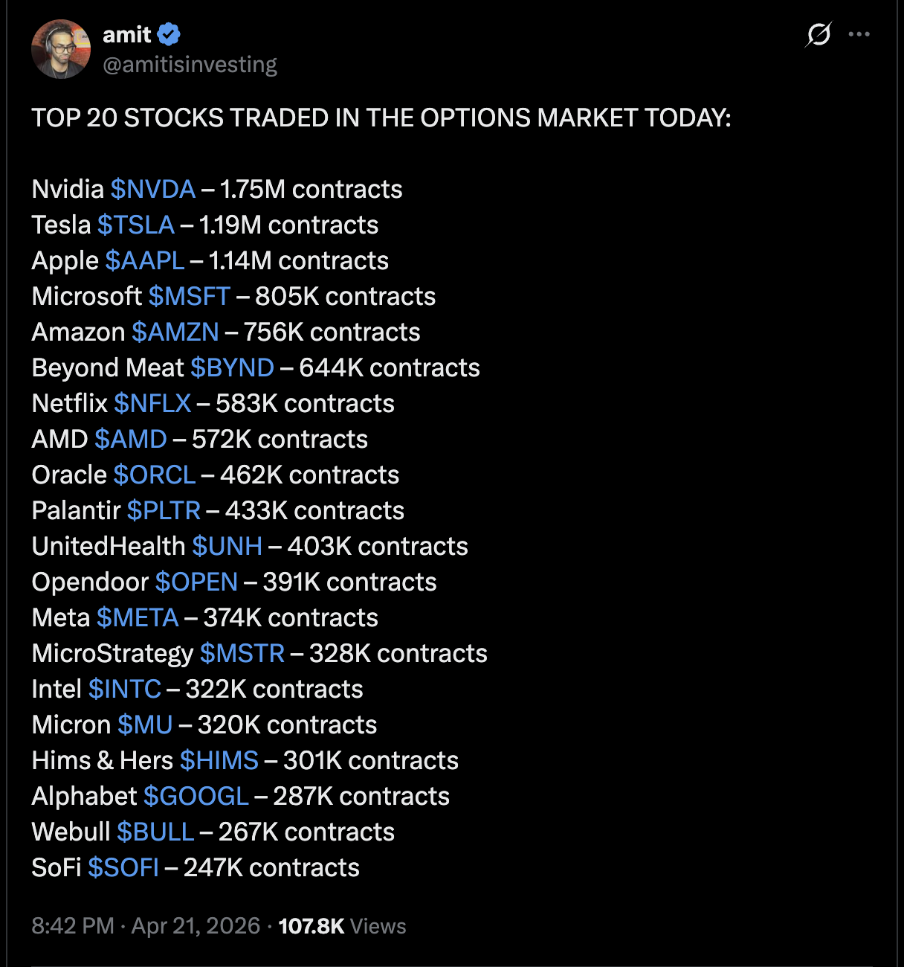Open the $NFLX cashtag
The height and width of the screenshot is (967, 904).
(152, 403)
